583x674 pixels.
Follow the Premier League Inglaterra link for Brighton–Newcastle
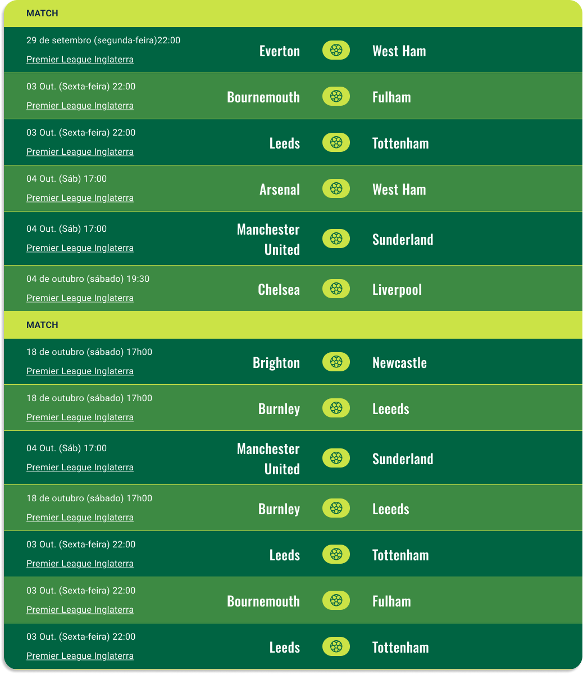point(80,371)
